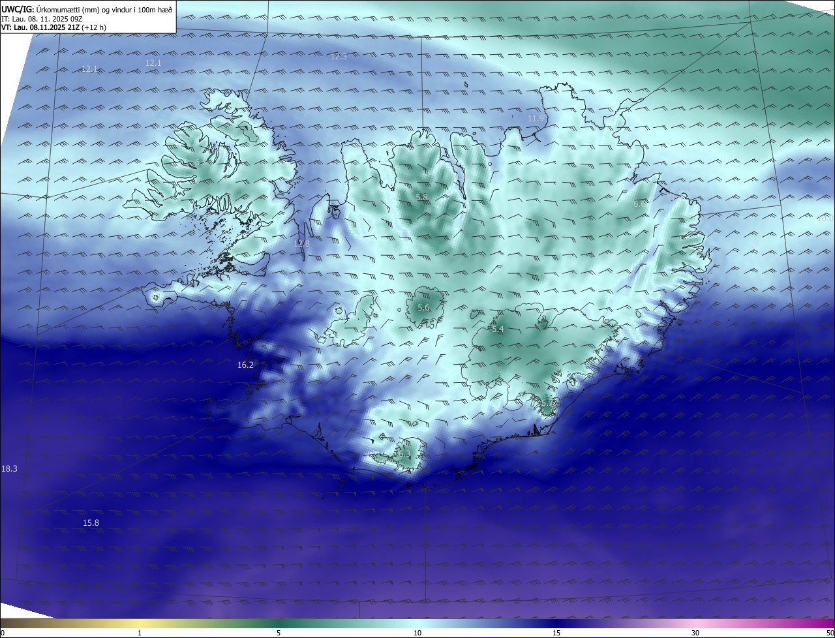
Task: Click the 12.3 value label on the map
Action: point(339,57)
